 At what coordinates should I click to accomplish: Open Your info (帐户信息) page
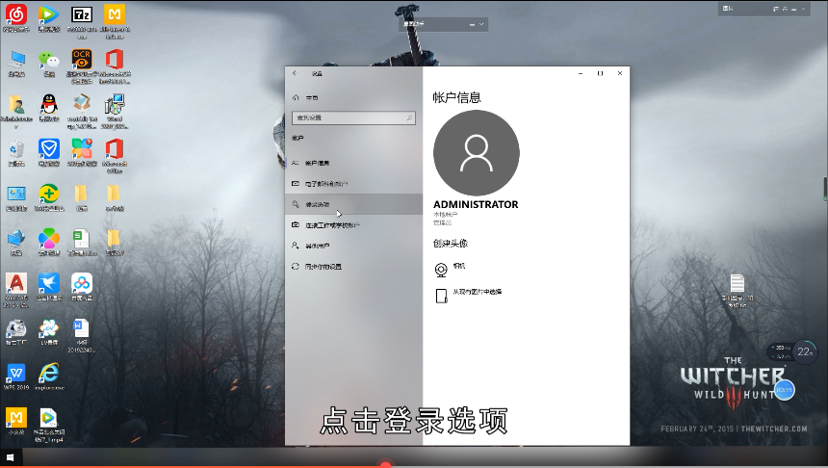tap(353, 163)
